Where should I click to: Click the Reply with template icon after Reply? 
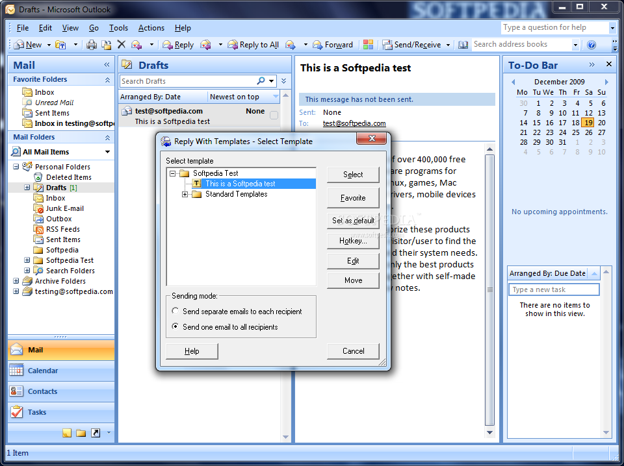[205, 45]
